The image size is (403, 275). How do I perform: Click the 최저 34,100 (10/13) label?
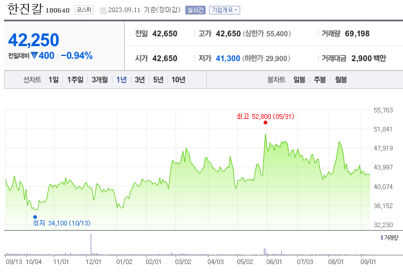(x=62, y=223)
